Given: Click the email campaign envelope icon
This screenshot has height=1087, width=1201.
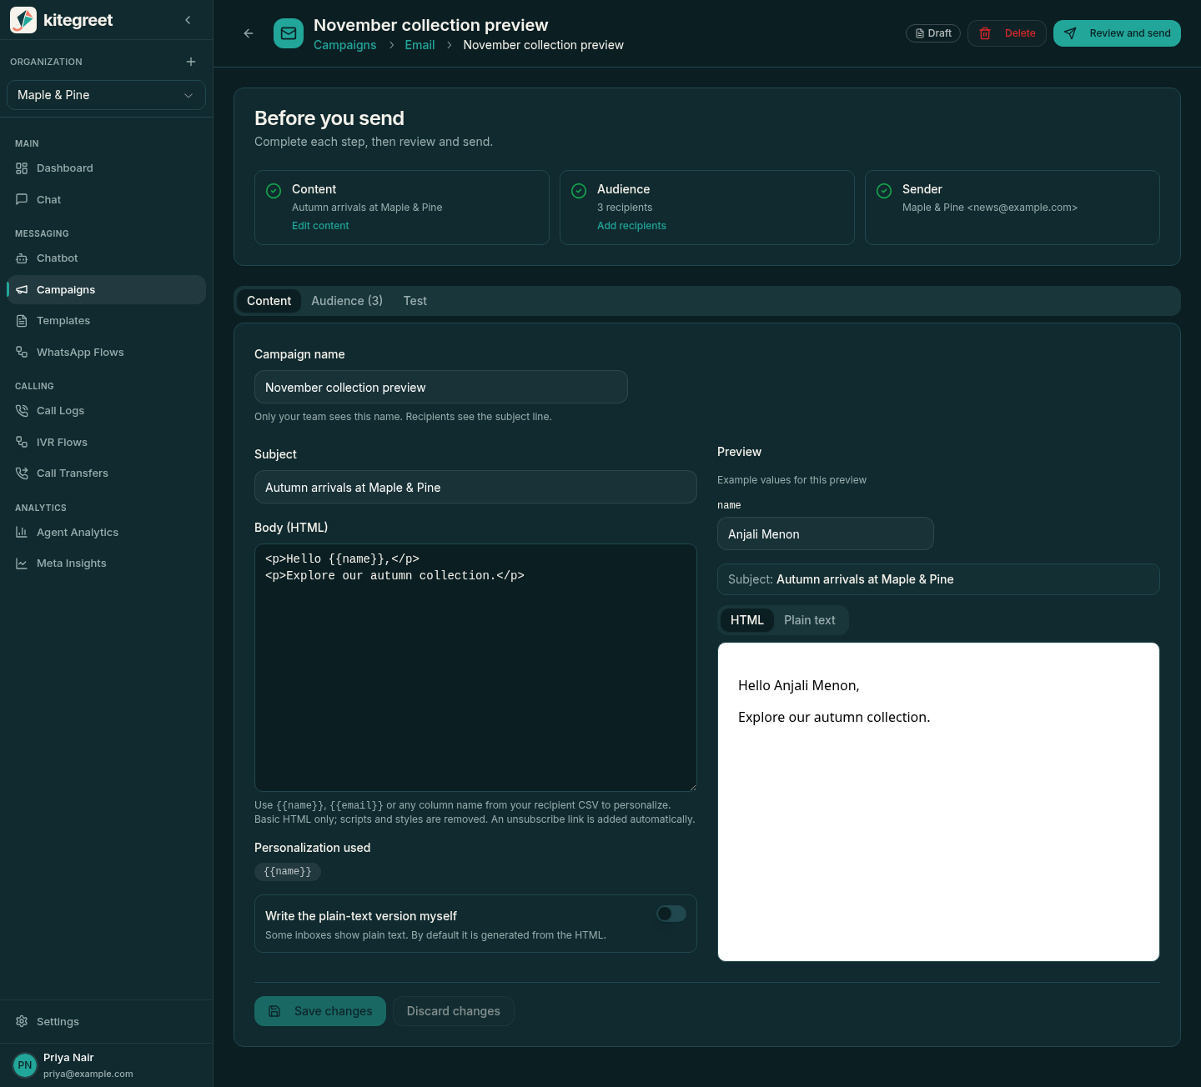Looking at the screenshot, I should pyautogui.click(x=289, y=33).
